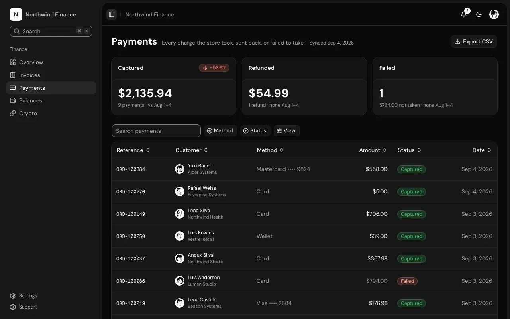This screenshot has height=319, width=510.
Task: Open the user profile avatar
Action: pos(494,14)
